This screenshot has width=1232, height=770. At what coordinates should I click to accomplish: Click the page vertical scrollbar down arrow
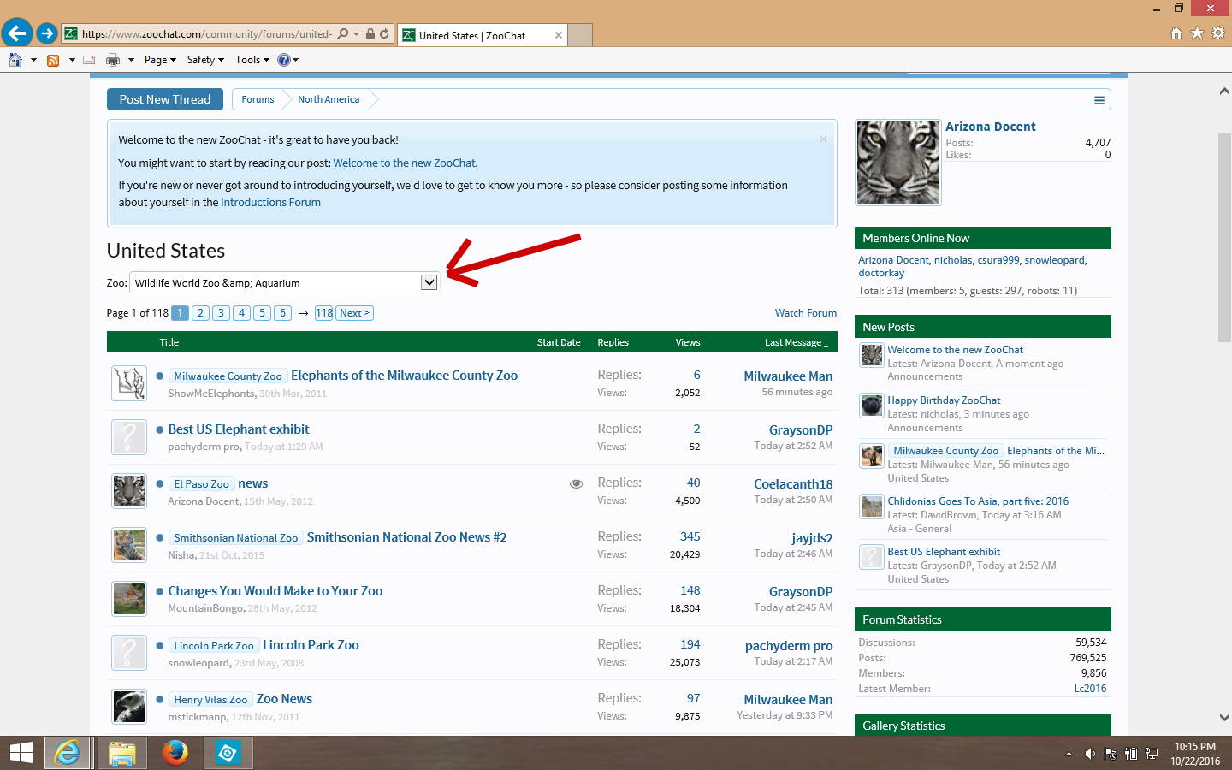pyautogui.click(x=1223, y=717)
